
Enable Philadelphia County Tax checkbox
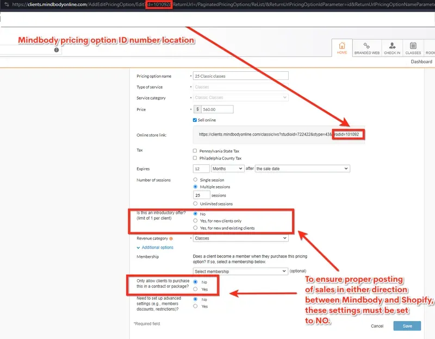tap(195, 158)
